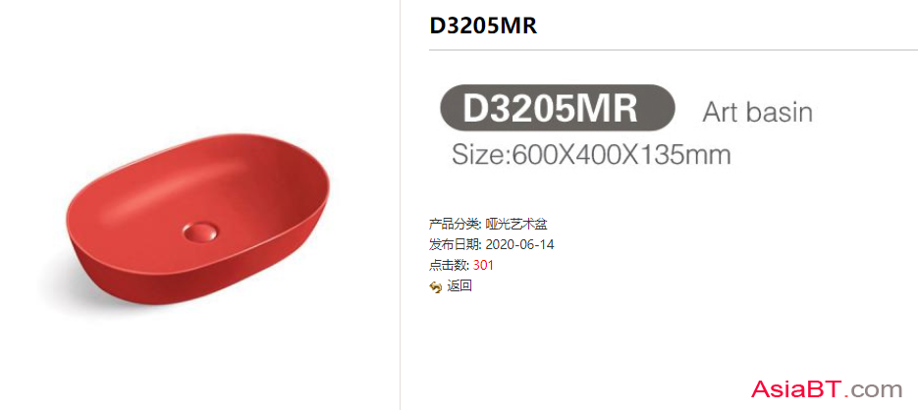918x410 pixels.
Task: Click the grey .com part of the watermark
Action: click(874, 390)
